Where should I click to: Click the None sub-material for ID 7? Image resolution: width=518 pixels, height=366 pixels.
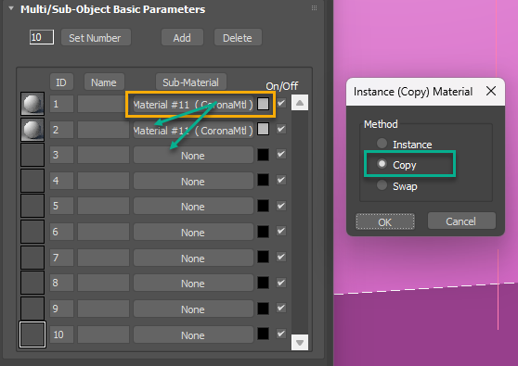click(x=193, y=258)
